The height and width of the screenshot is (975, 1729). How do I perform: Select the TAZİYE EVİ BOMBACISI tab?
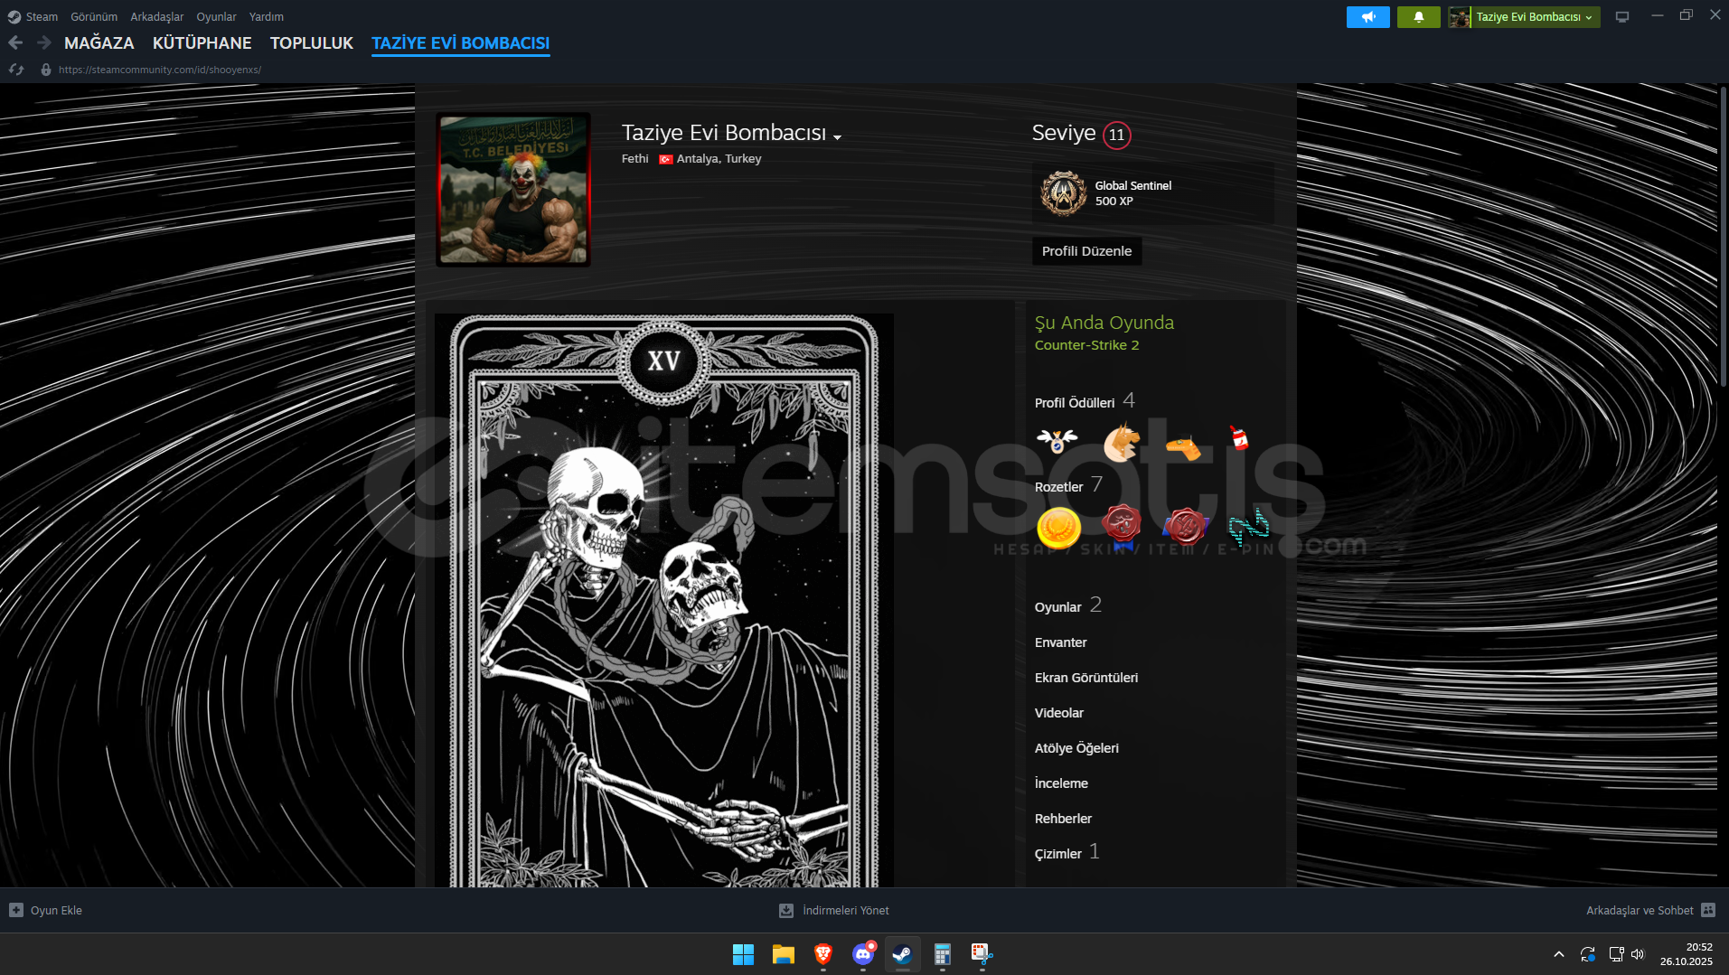461,43
